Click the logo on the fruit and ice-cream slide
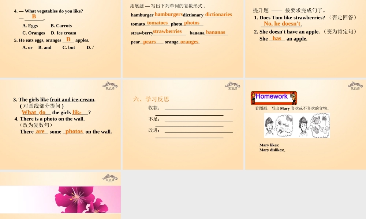366x219 pixels. click(110, 85)
